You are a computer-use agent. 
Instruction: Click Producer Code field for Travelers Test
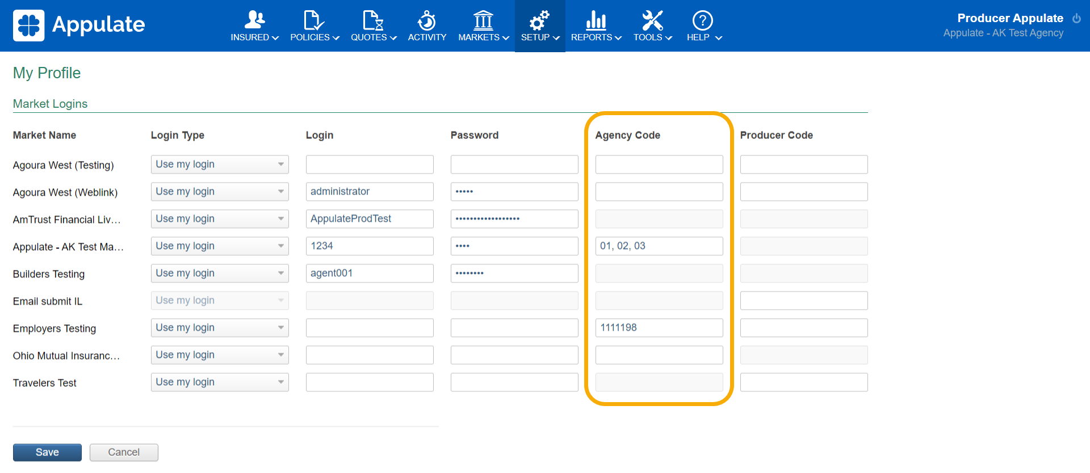804,382
